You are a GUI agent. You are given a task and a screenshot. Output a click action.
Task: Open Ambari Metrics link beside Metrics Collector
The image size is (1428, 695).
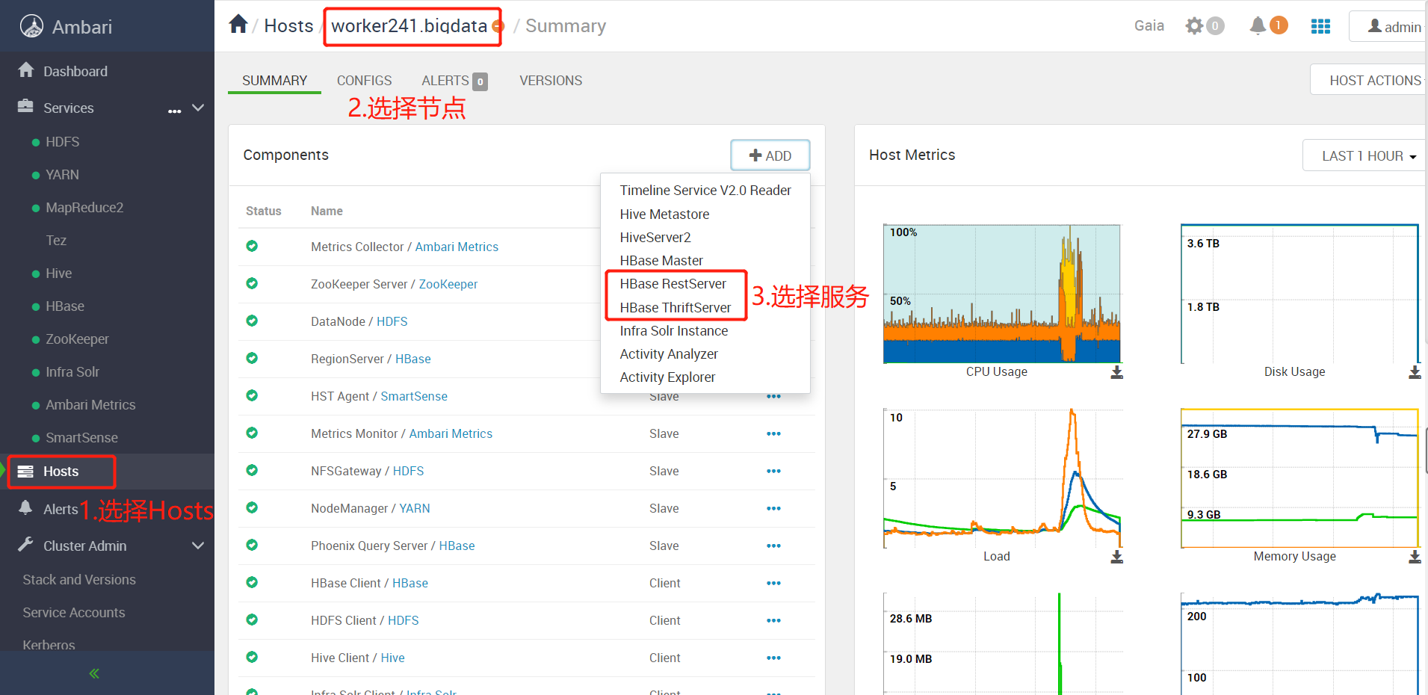click(x=457, y=247)
